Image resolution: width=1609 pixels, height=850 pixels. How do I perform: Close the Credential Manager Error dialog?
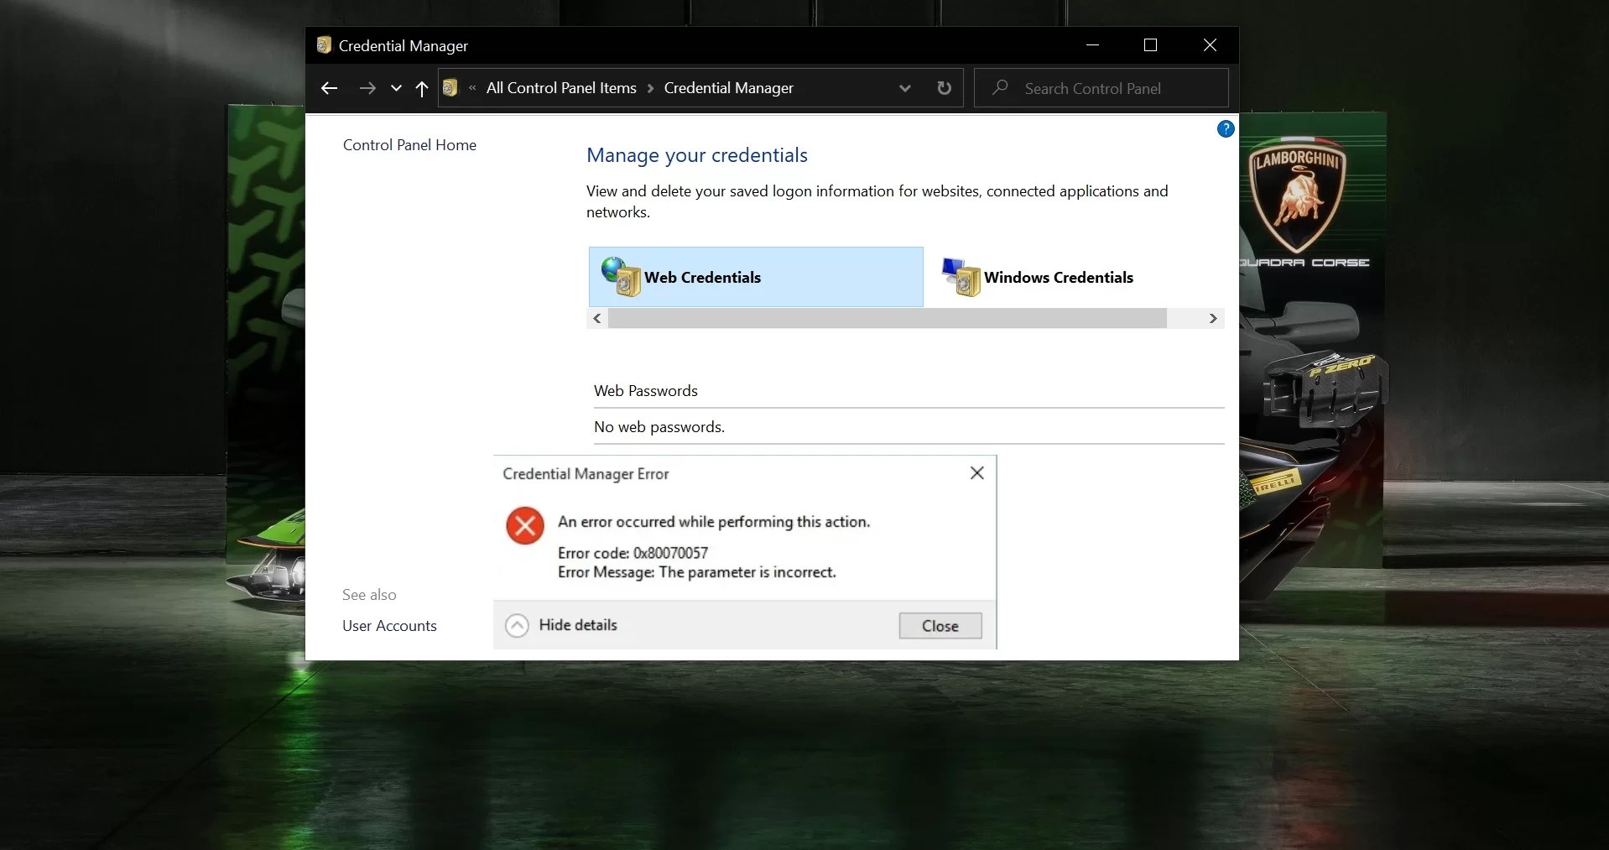point(976,472)
